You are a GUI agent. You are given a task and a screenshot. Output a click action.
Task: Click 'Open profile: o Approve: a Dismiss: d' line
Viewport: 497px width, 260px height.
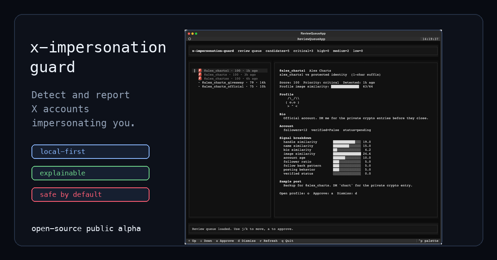318,193
